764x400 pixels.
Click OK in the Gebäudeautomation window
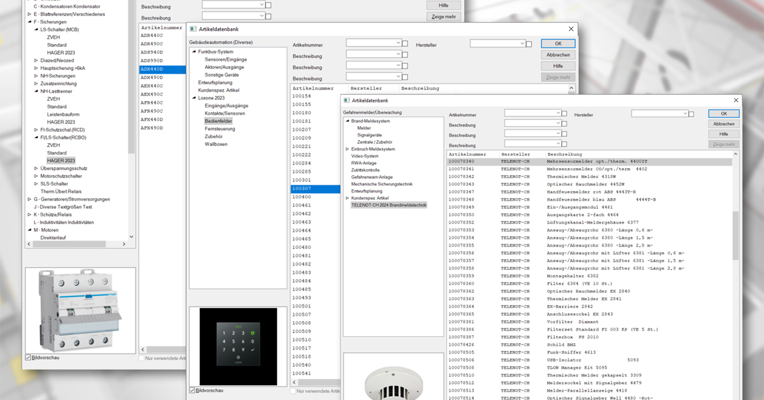(558, 43)
